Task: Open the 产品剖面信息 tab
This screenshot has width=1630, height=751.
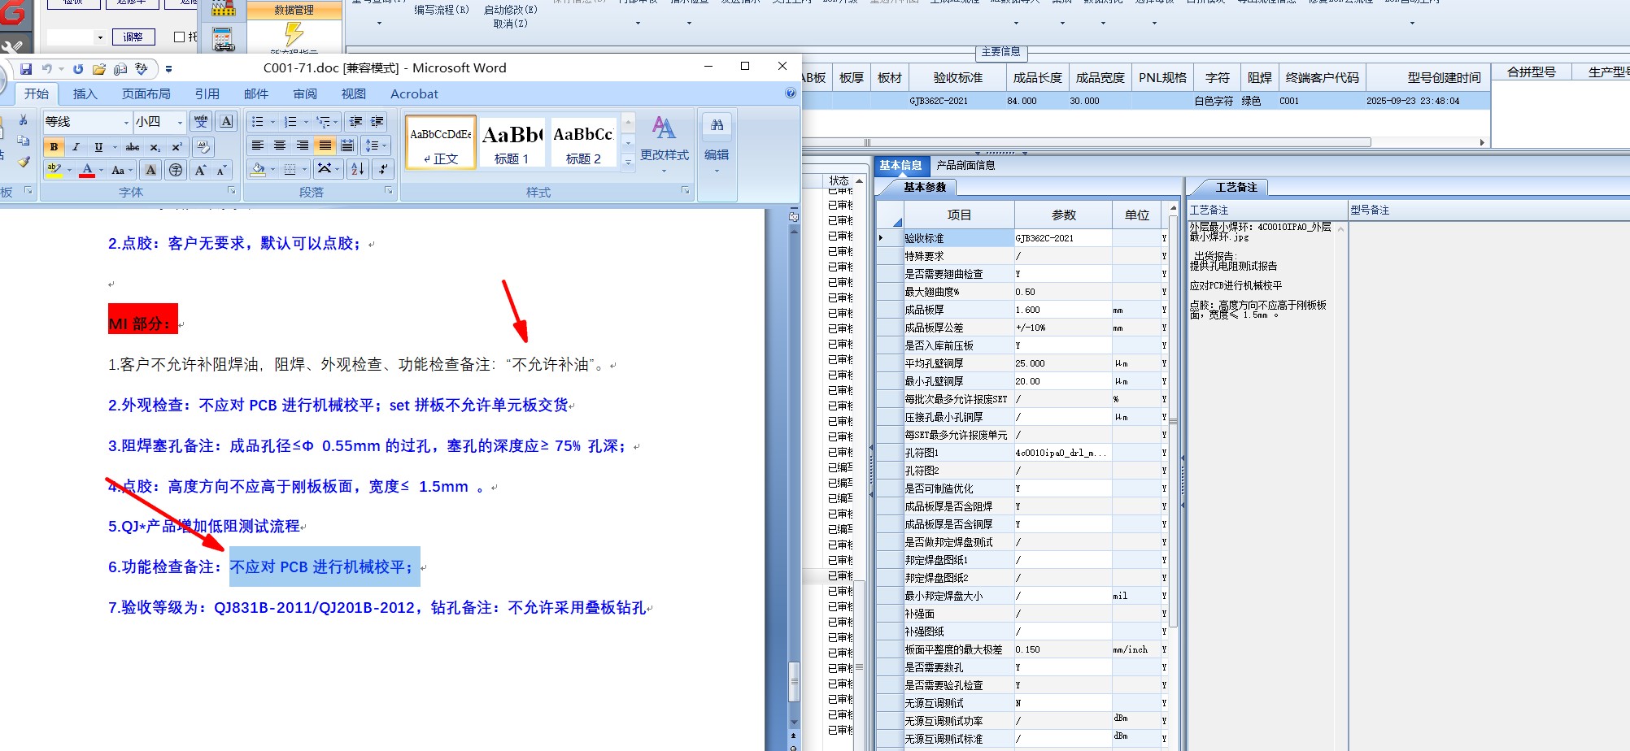Action: (x=965, y=165)
